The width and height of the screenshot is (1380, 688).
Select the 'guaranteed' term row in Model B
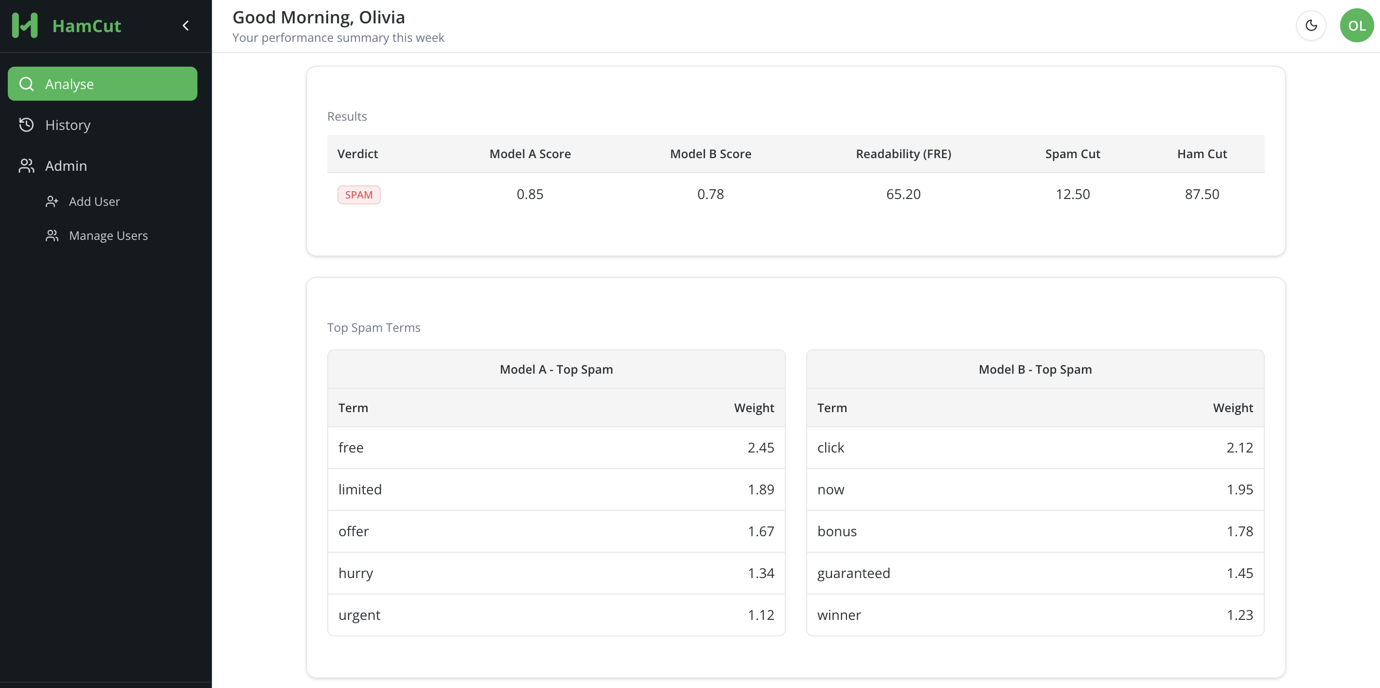pos(1034,573)
